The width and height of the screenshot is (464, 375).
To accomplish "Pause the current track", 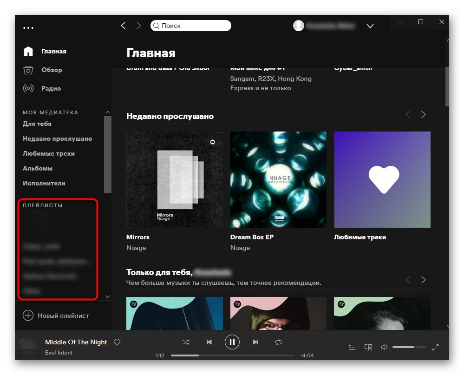I will 232,342.
